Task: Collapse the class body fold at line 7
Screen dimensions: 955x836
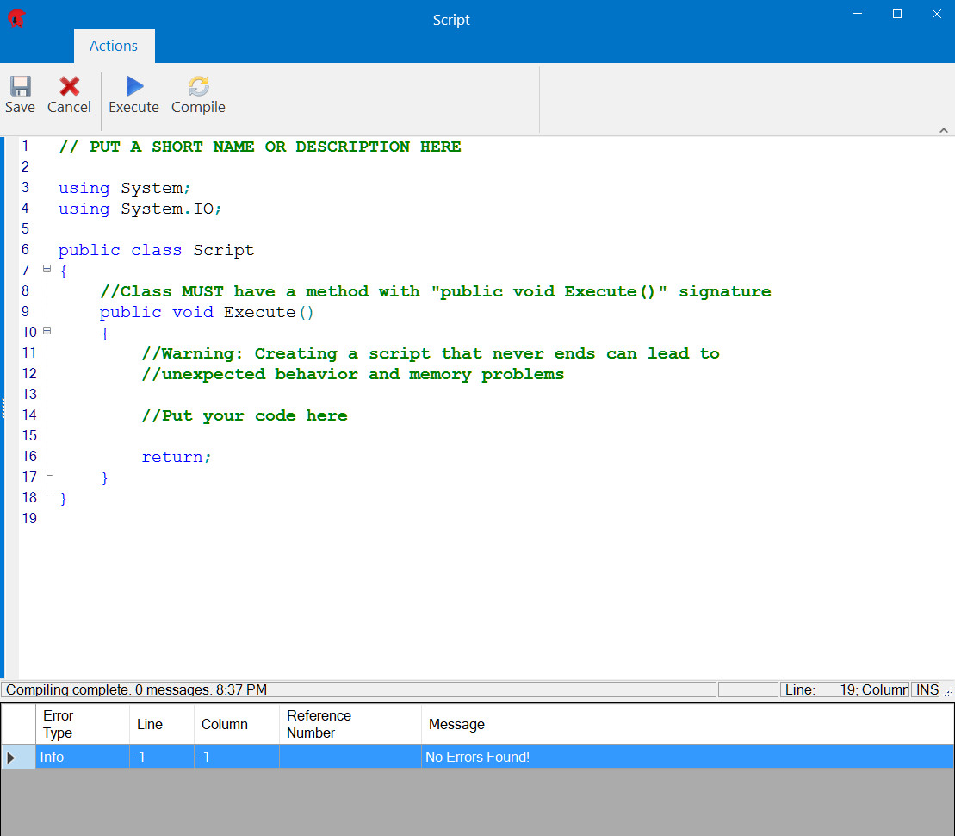Action: coord(47,269)
